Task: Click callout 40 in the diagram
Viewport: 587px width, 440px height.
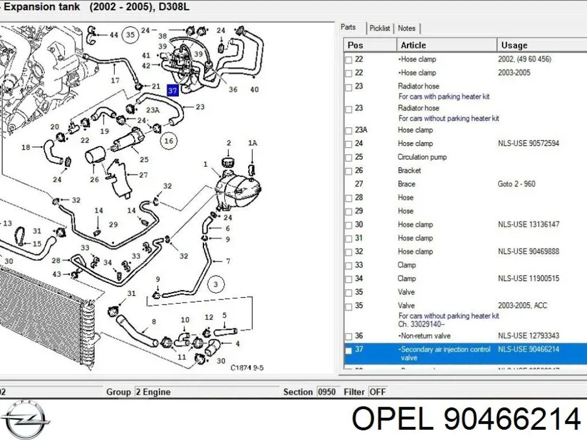Action: click(x=254, y=89)
